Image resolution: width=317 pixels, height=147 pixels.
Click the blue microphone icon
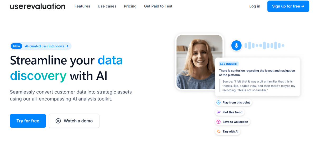[236, 45]
